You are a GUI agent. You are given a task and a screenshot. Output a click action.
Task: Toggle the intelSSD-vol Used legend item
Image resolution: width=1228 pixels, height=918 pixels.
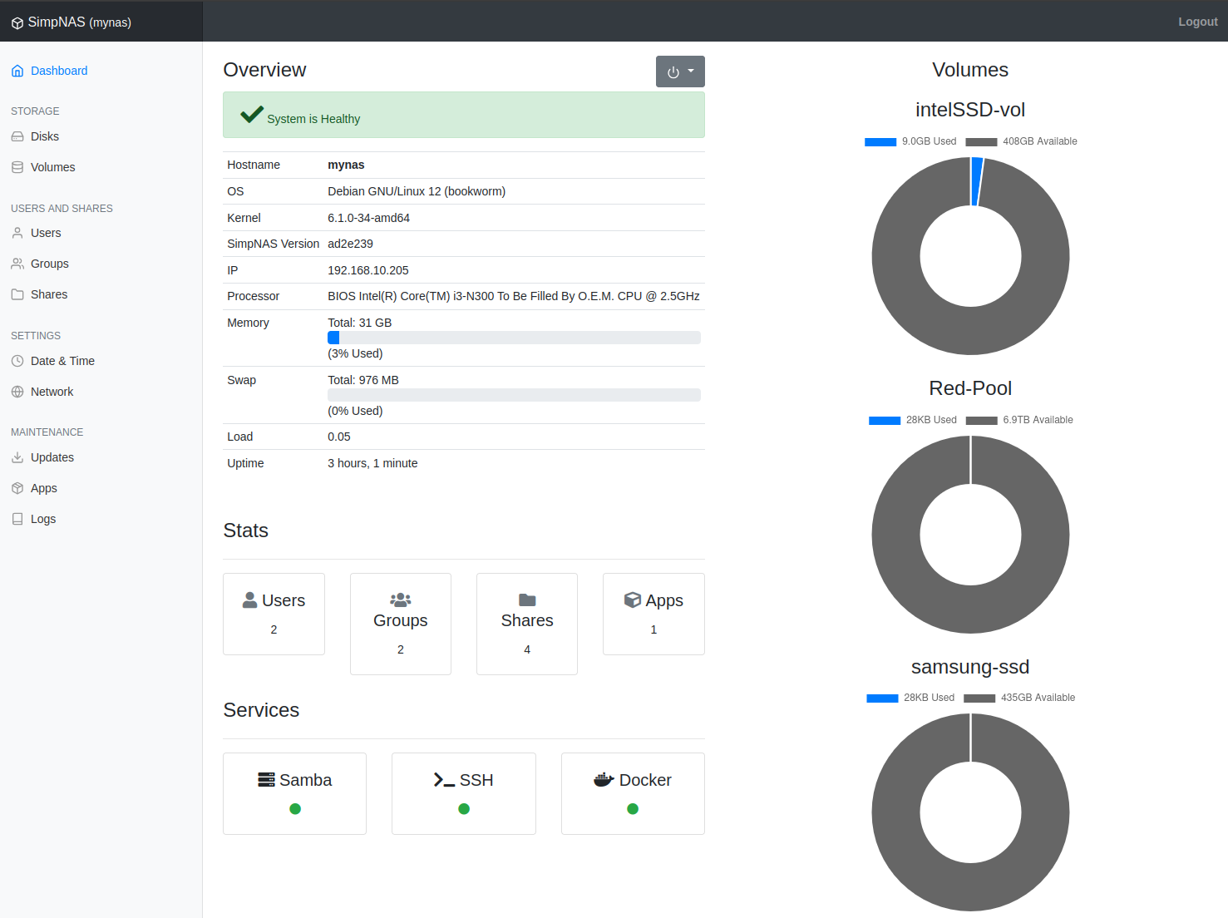point(910,141)
